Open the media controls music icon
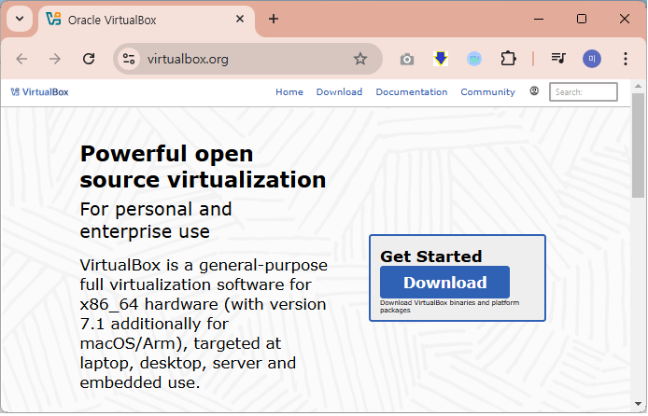This screenshot has width=648, height=416. tap(558, 59)
